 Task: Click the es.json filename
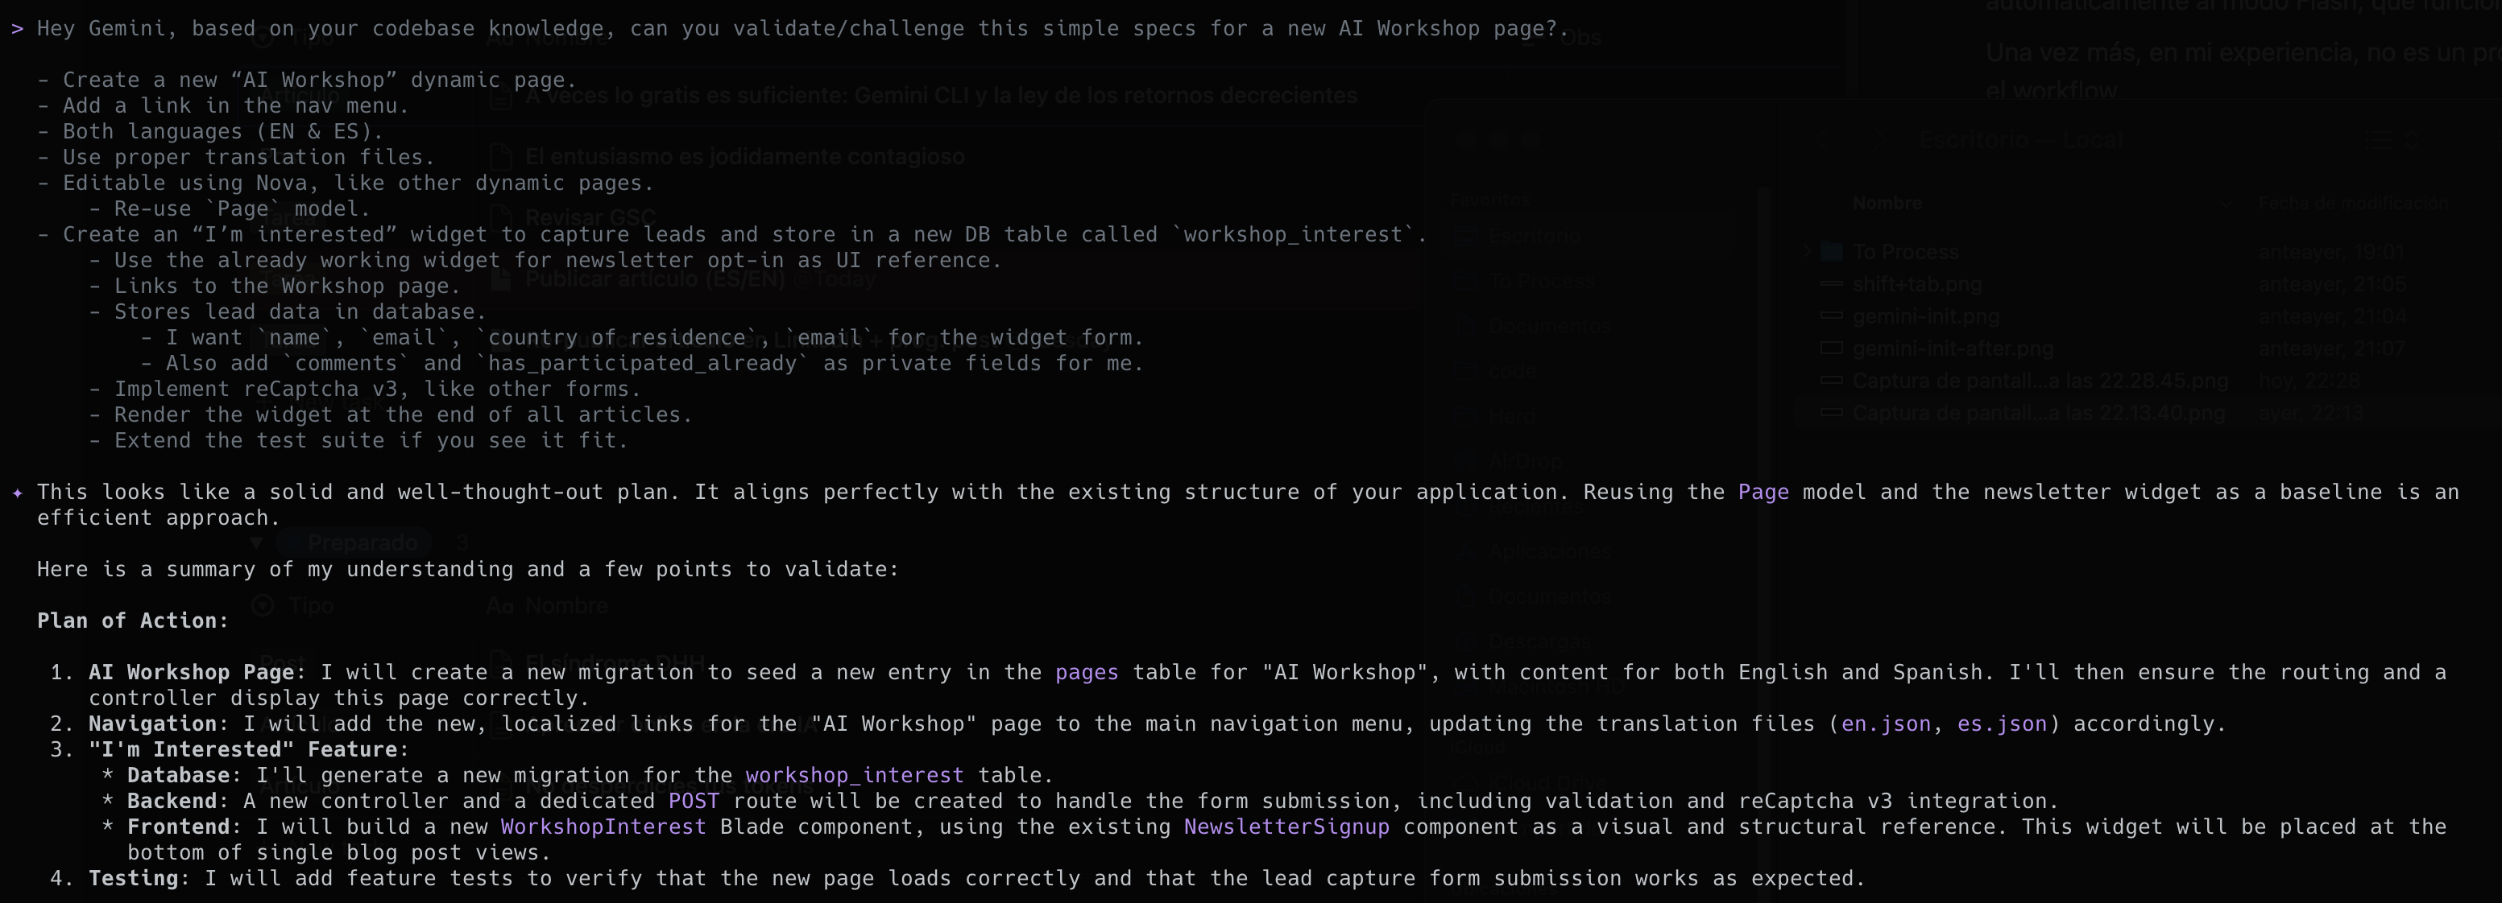click(2001, 724)
